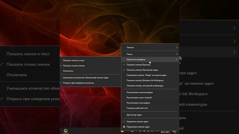Screen dimensions: 239x134
Task: Select Расположить окна рядом
Action: [x=150, y=103]
